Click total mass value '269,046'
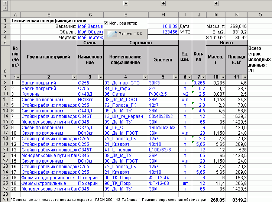The height and width of the screenshot is (202, 272). (x=237, y=26)
